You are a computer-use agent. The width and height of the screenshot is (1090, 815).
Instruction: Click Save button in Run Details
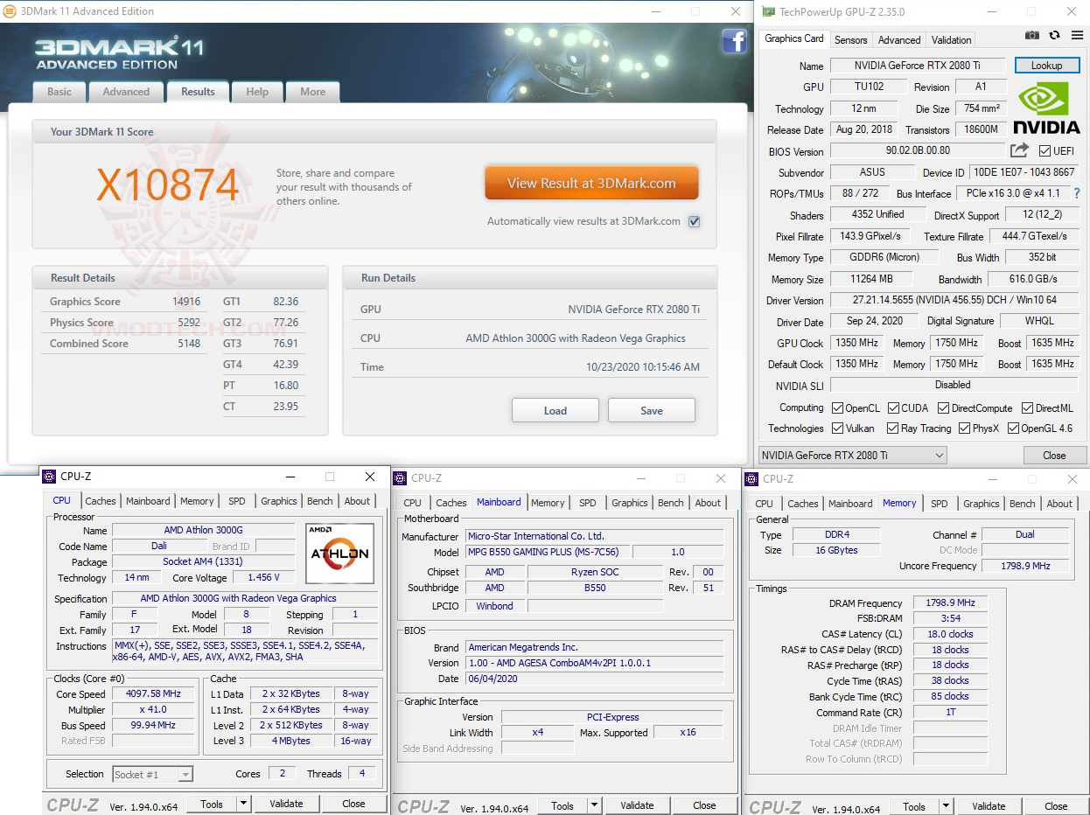point(652,410)
